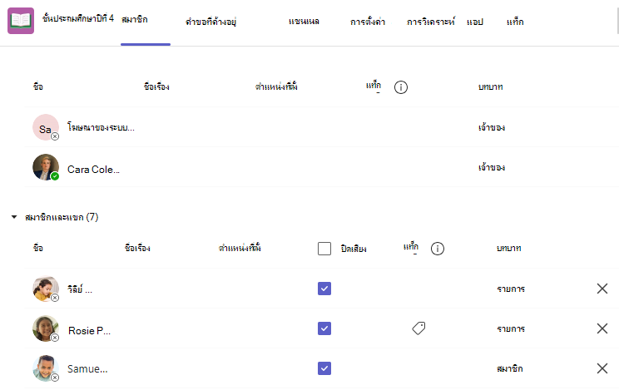Click Cara Cole's profile avatar
The width and height of the screenshot is (619, 390).
(x=46, y=167)
